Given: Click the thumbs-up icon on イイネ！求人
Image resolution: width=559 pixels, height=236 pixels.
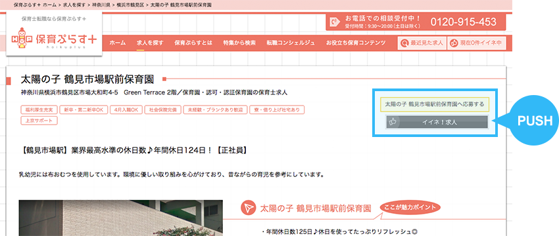Looking at the screenshot, I should pos(393,122).
